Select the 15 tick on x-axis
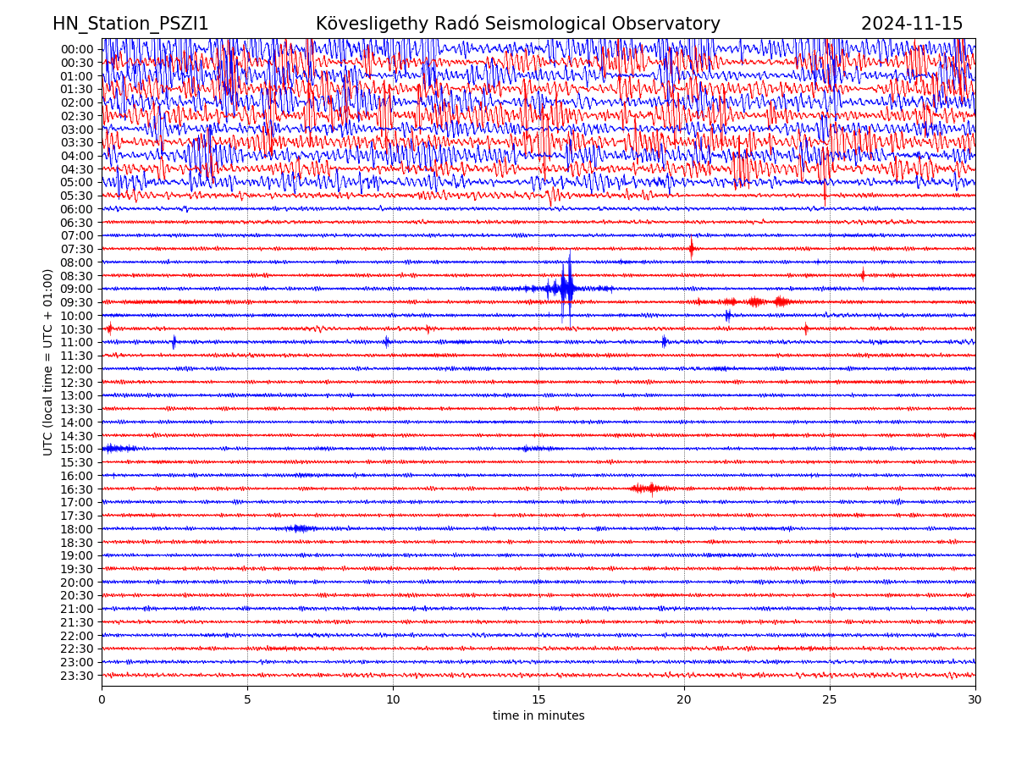This screenshot has width=1016, height=762. click(538, 699)
